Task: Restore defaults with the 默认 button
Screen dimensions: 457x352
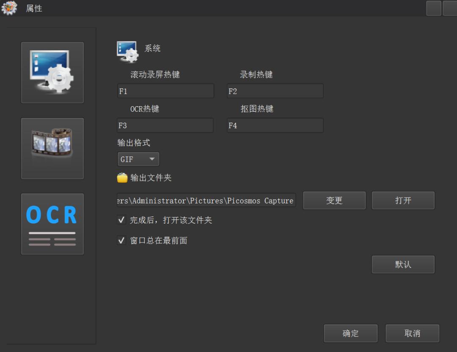Action: click(403, 264)
